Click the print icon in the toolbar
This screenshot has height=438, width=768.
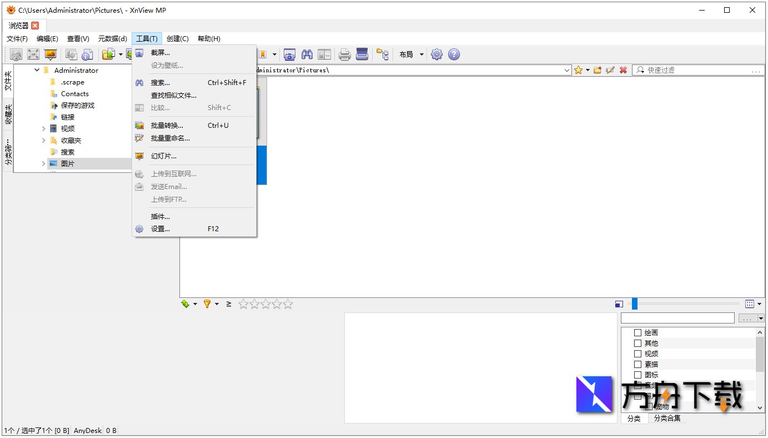tap(344, 54)
